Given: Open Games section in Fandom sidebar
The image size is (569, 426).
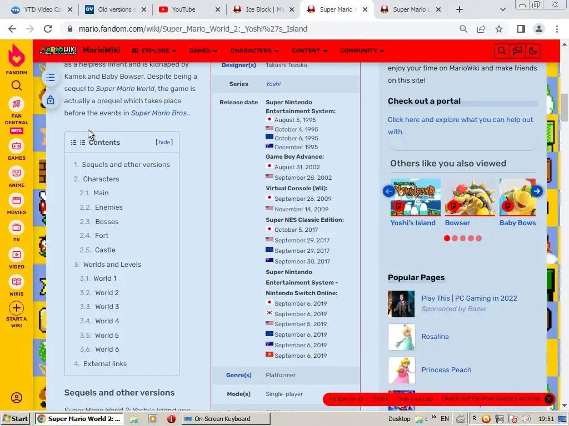Looking at the screenshot, I should [16, 146].
